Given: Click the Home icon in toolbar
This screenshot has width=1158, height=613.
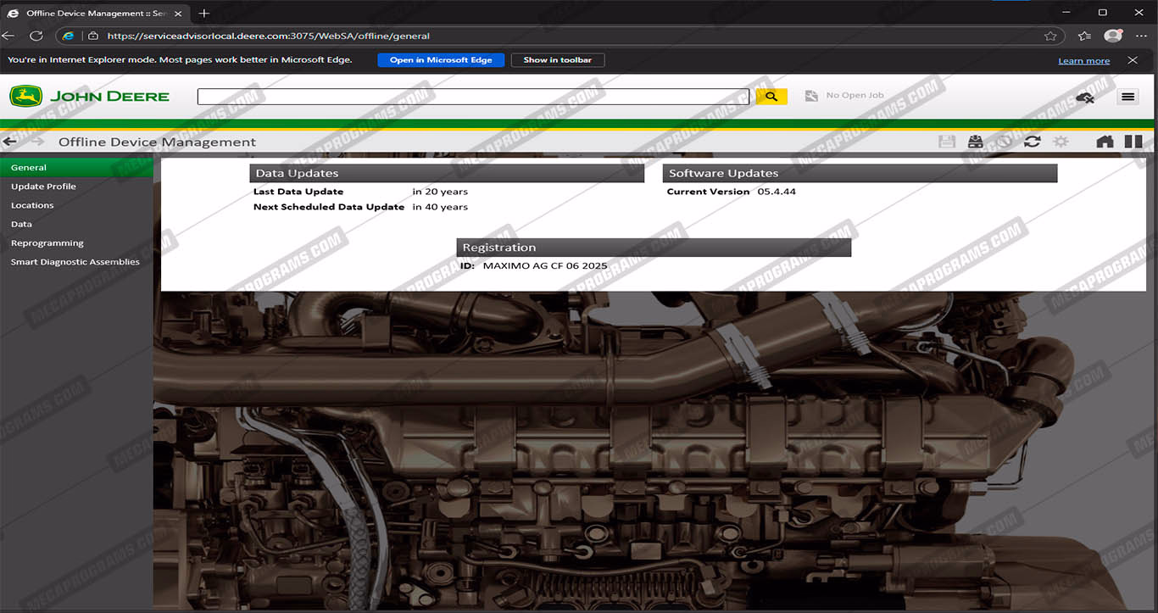Looking at the screenshot, I should [x=1105, y=142].
